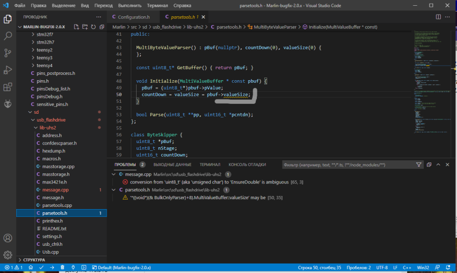Close the parsetools.h editor tab
Image resolution: width=457 pixels, height=273 pixels.
tap(203, 17)
